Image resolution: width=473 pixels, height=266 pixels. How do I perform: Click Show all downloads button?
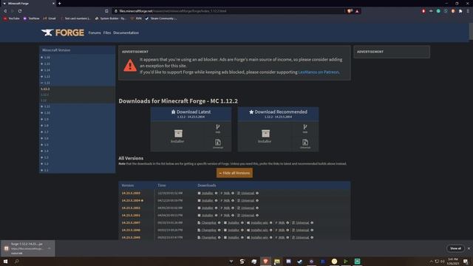pyautogui.click(x=455, y=248)
